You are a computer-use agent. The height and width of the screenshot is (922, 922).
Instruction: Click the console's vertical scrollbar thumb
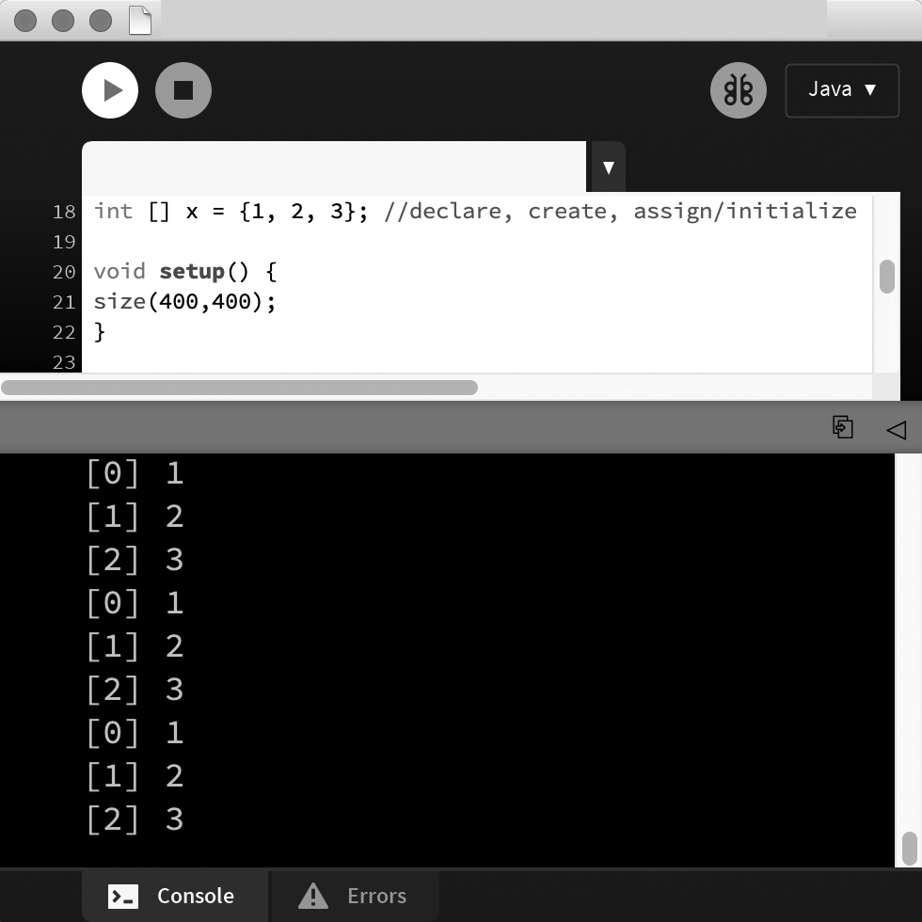coord(909,848)
